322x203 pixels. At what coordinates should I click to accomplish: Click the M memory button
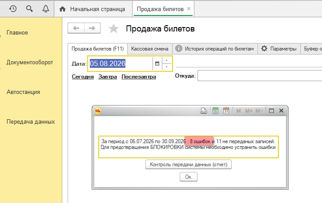click(238, 111)
